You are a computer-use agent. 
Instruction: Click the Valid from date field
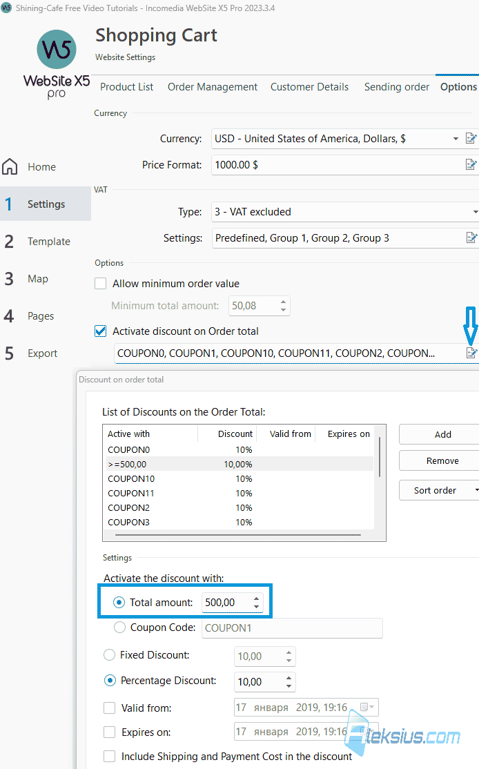306,707
